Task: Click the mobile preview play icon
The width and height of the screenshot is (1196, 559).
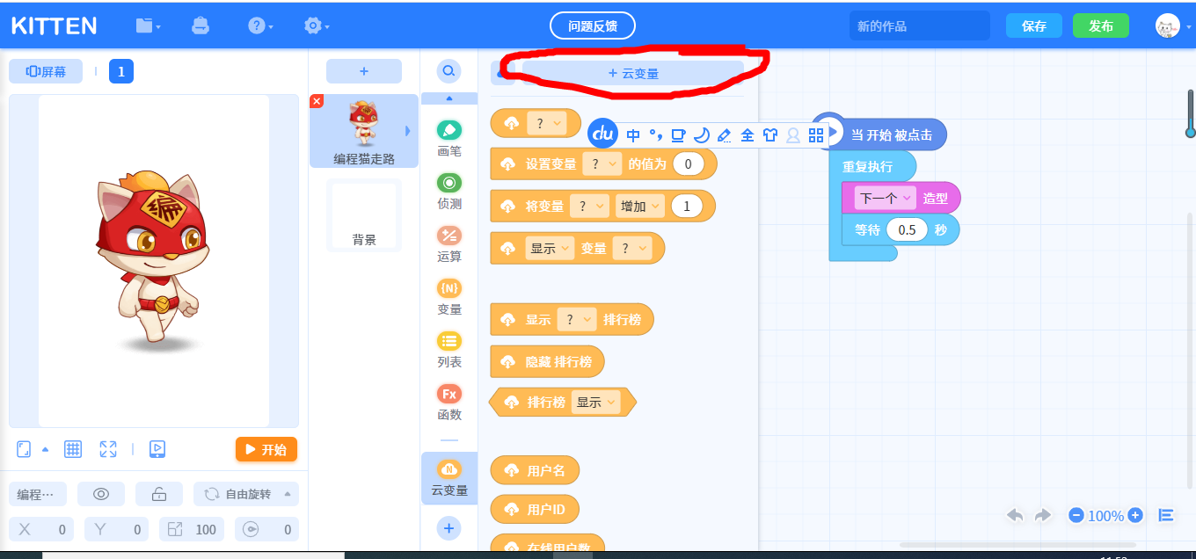Action: pyautogui.click(x=157, y=449)
